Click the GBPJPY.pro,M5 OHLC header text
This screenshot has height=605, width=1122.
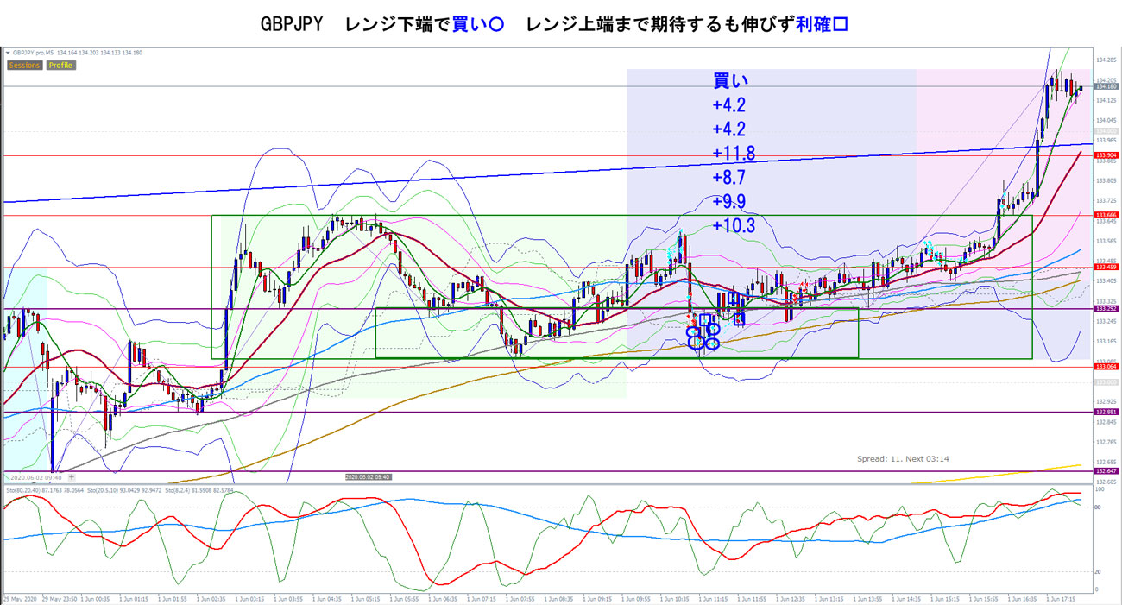pyautogui.click(x=78, y=53)
